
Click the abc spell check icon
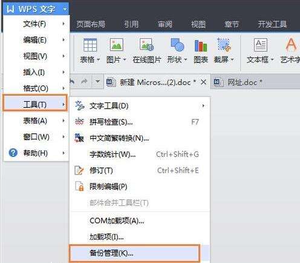coord(79,122)
